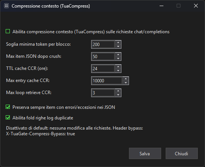Screen dimensions: 205x167
Task: Save settings with the Salva button
Action: pyautogui.click(x=145, y=153)
